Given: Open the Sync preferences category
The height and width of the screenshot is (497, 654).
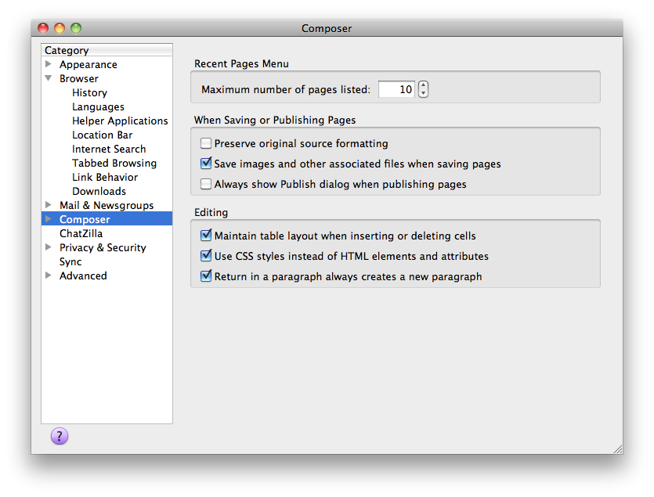Looking at the screenshot, I should [70, 261].
